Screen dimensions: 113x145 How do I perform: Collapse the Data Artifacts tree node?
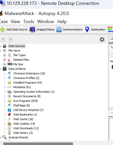point(0,69)
